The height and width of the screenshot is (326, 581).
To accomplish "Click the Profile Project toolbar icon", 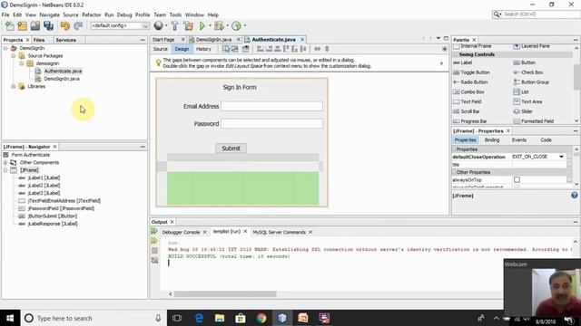I will pyautogui.click(x=236, y=26).
